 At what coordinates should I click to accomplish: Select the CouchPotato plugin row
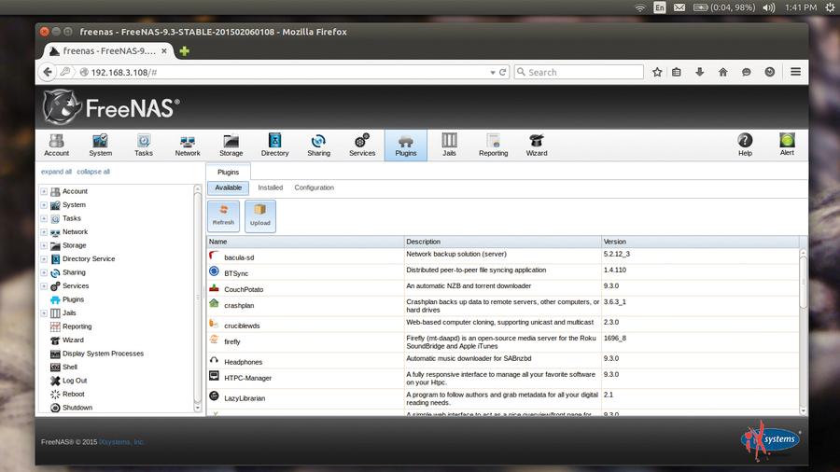tap(503, 288)
